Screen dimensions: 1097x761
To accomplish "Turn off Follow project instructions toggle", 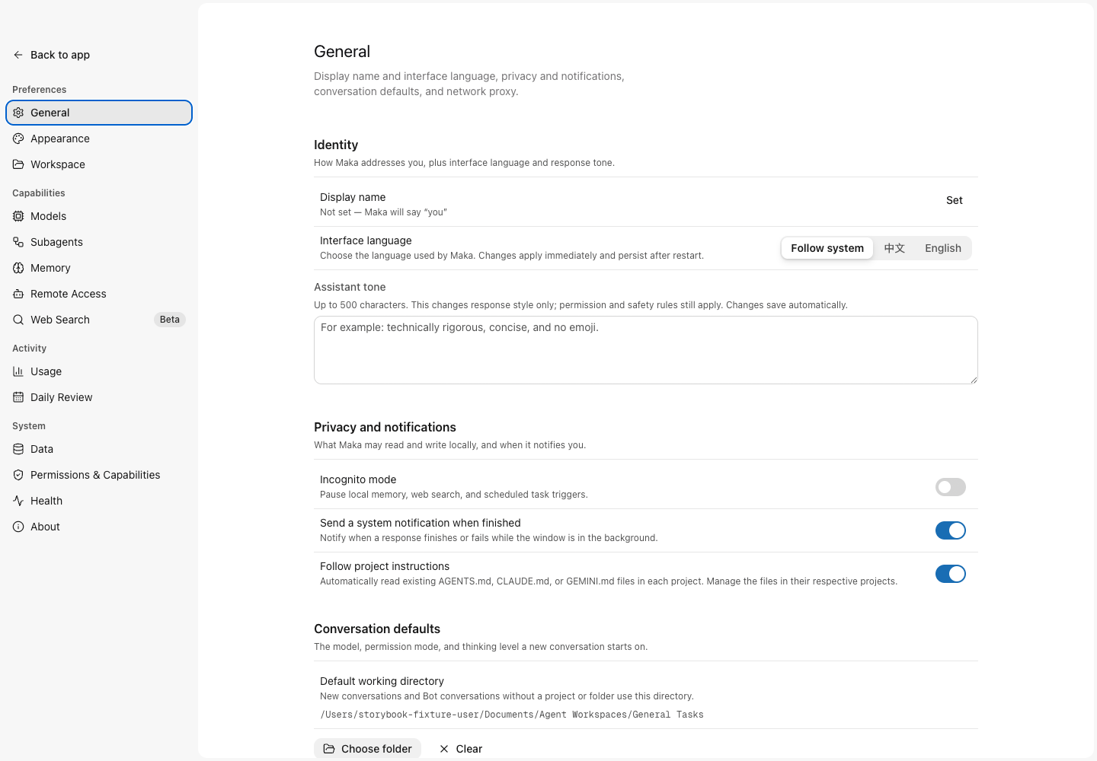I will (951, 574).
